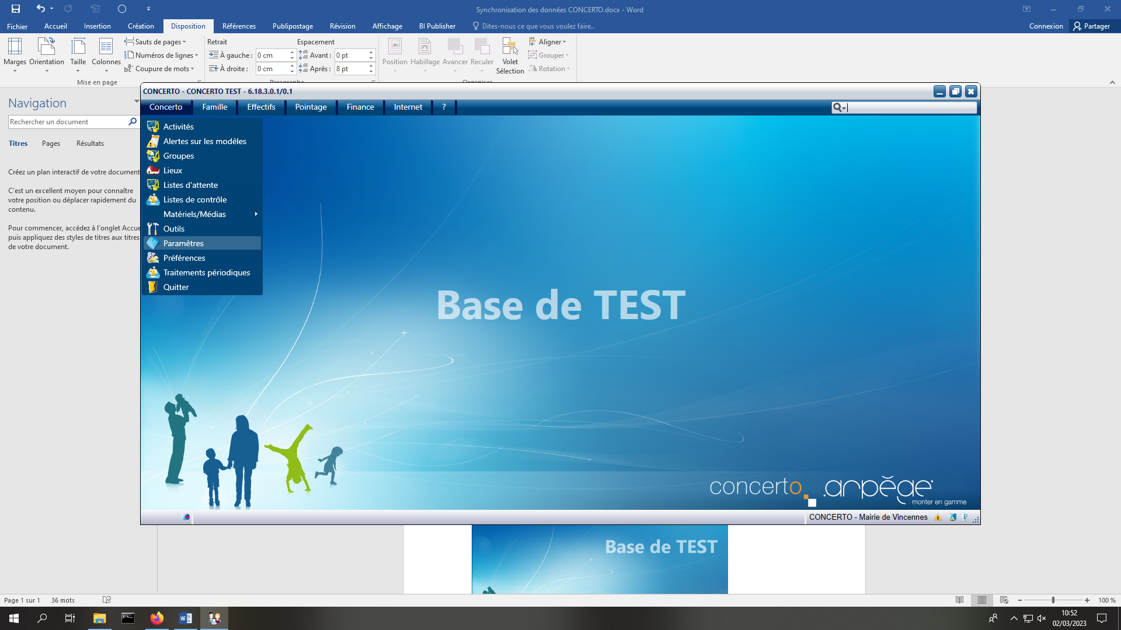
Task: Zoom out with the minus button
Action: (x=1020, y=600)
